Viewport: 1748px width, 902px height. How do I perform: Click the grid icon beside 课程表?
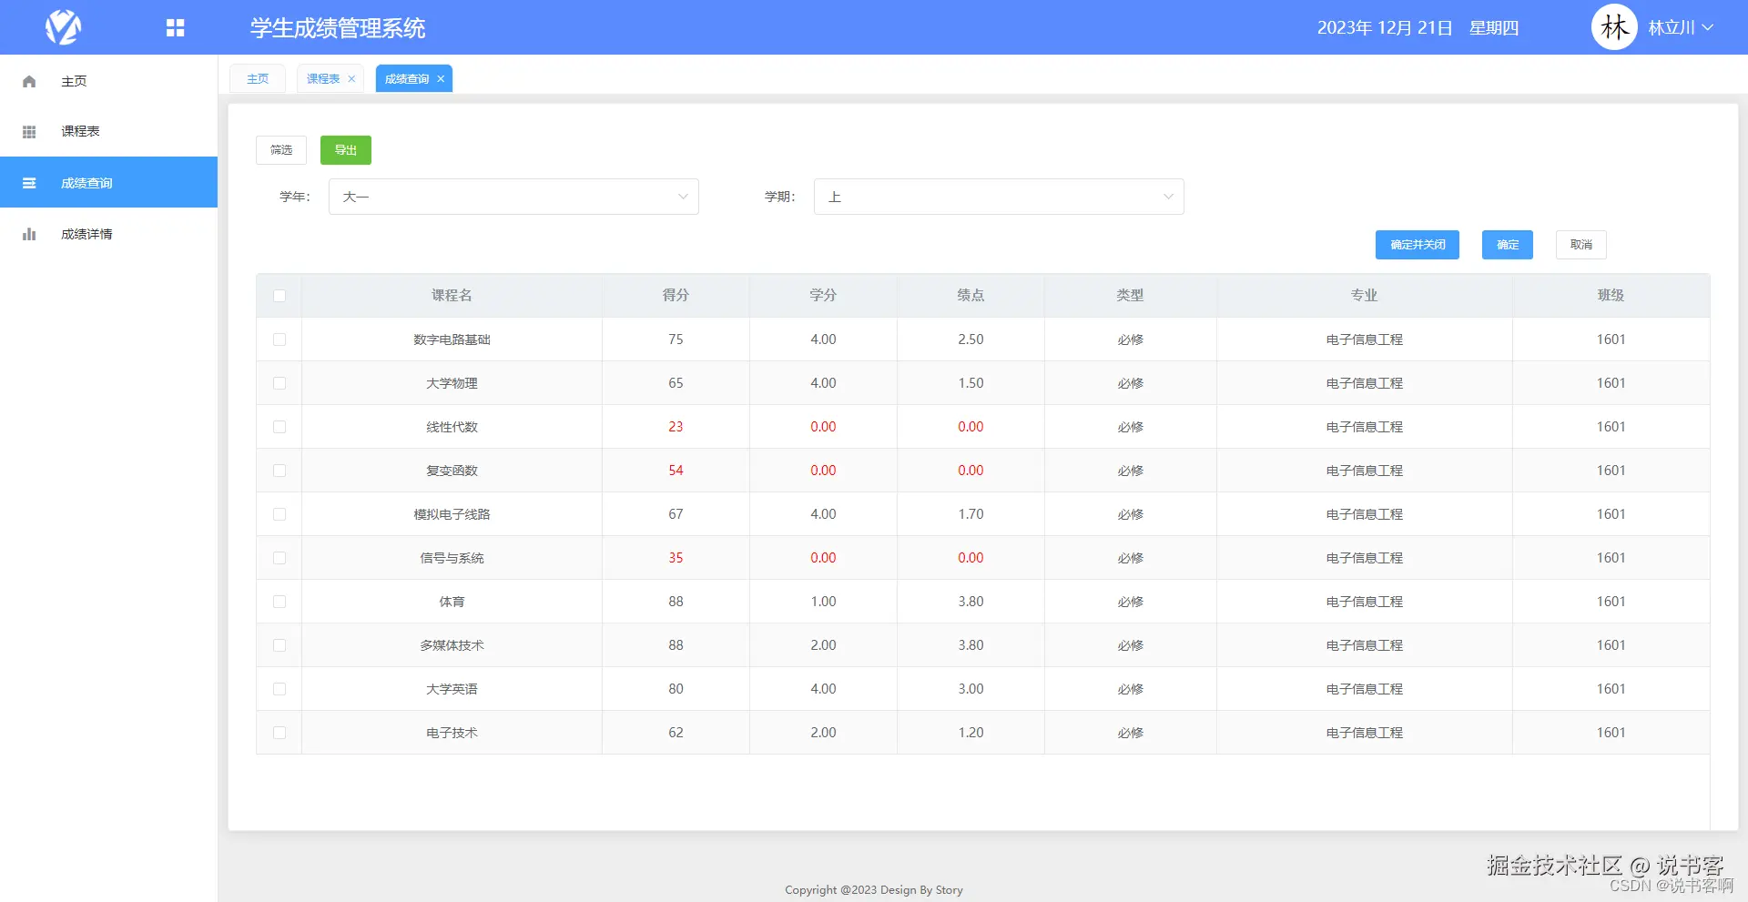pos(29,132)
